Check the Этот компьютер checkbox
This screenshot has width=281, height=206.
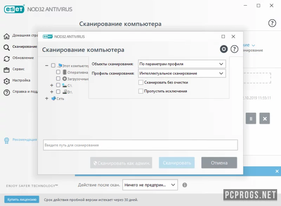click(53, 65)
